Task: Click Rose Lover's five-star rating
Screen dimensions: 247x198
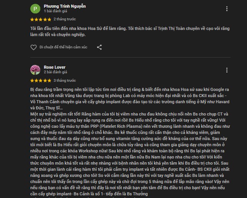Action: point(40,80)
